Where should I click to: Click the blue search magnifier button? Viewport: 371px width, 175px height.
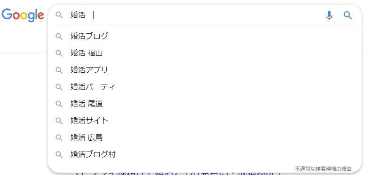point(347,15)
